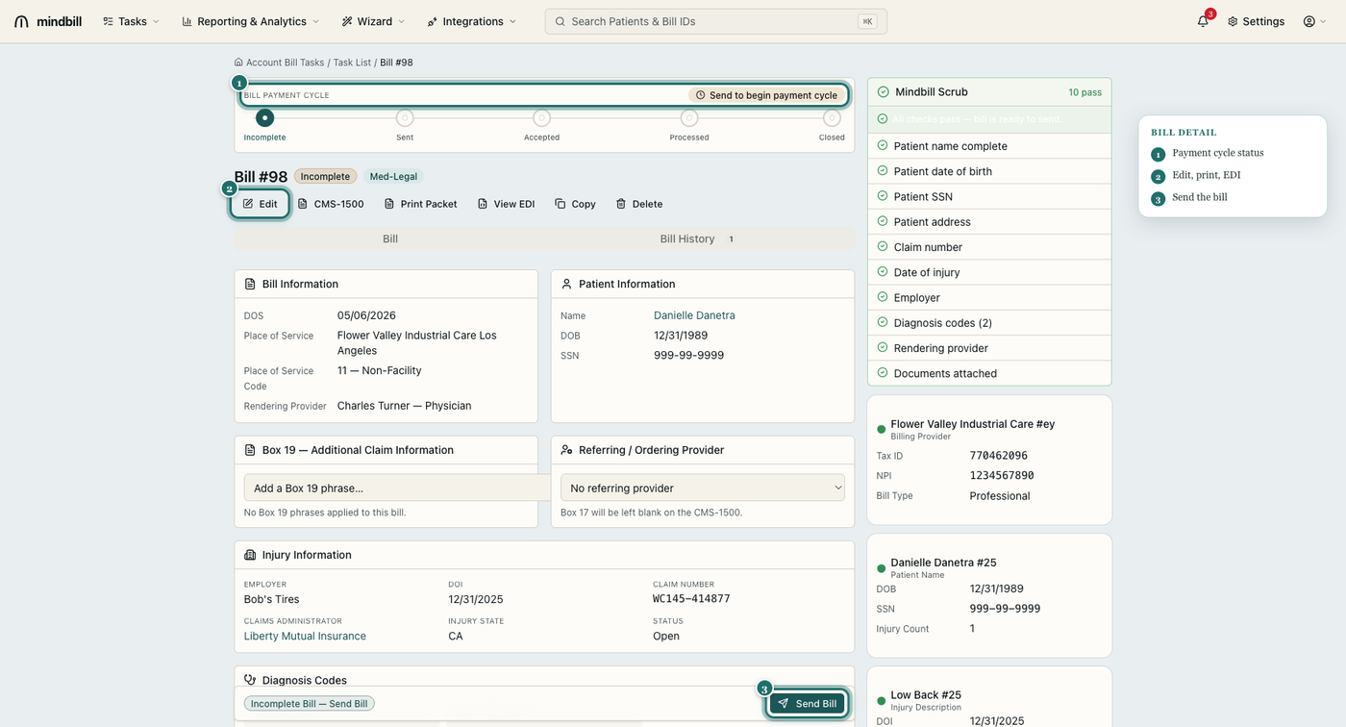Click the Patient SSN scrub row
Image resolution: width=1346 pixels, height=727 pixels.
point(989,196)
